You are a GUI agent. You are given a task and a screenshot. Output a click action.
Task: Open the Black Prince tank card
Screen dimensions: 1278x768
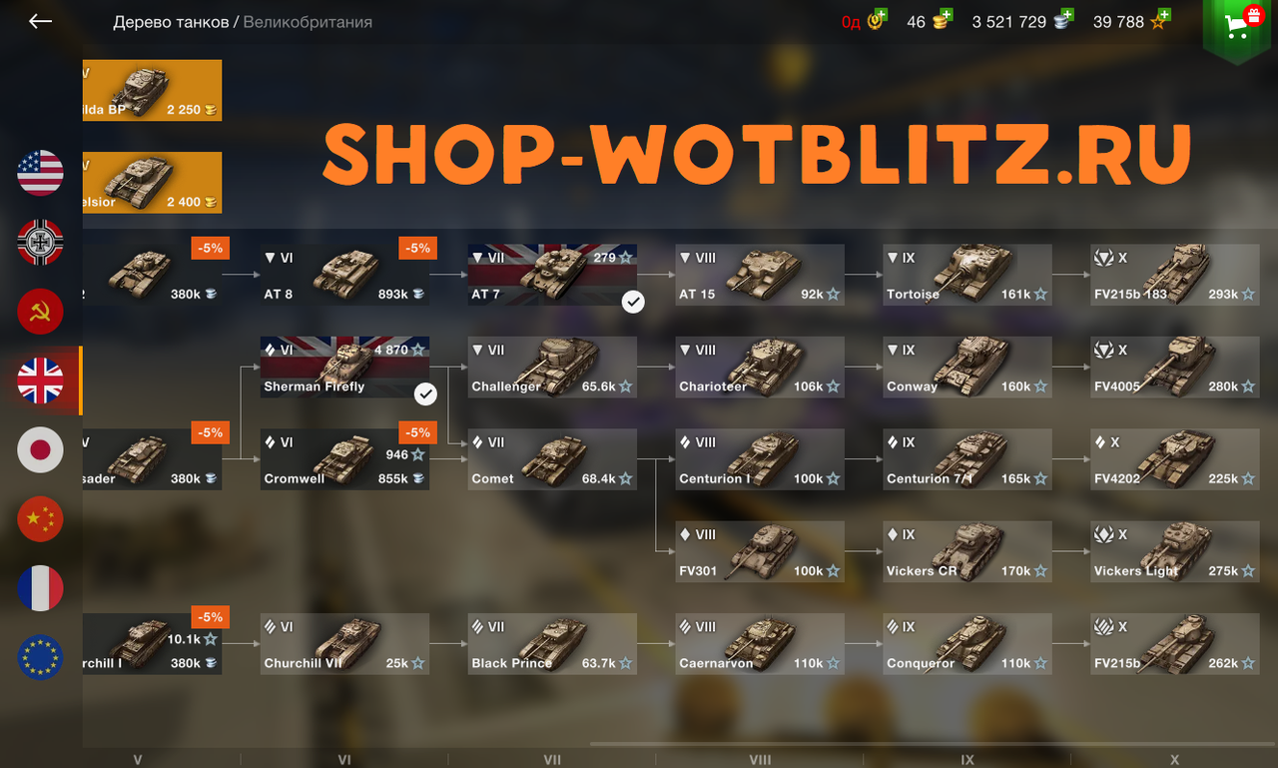click(552, 644)
